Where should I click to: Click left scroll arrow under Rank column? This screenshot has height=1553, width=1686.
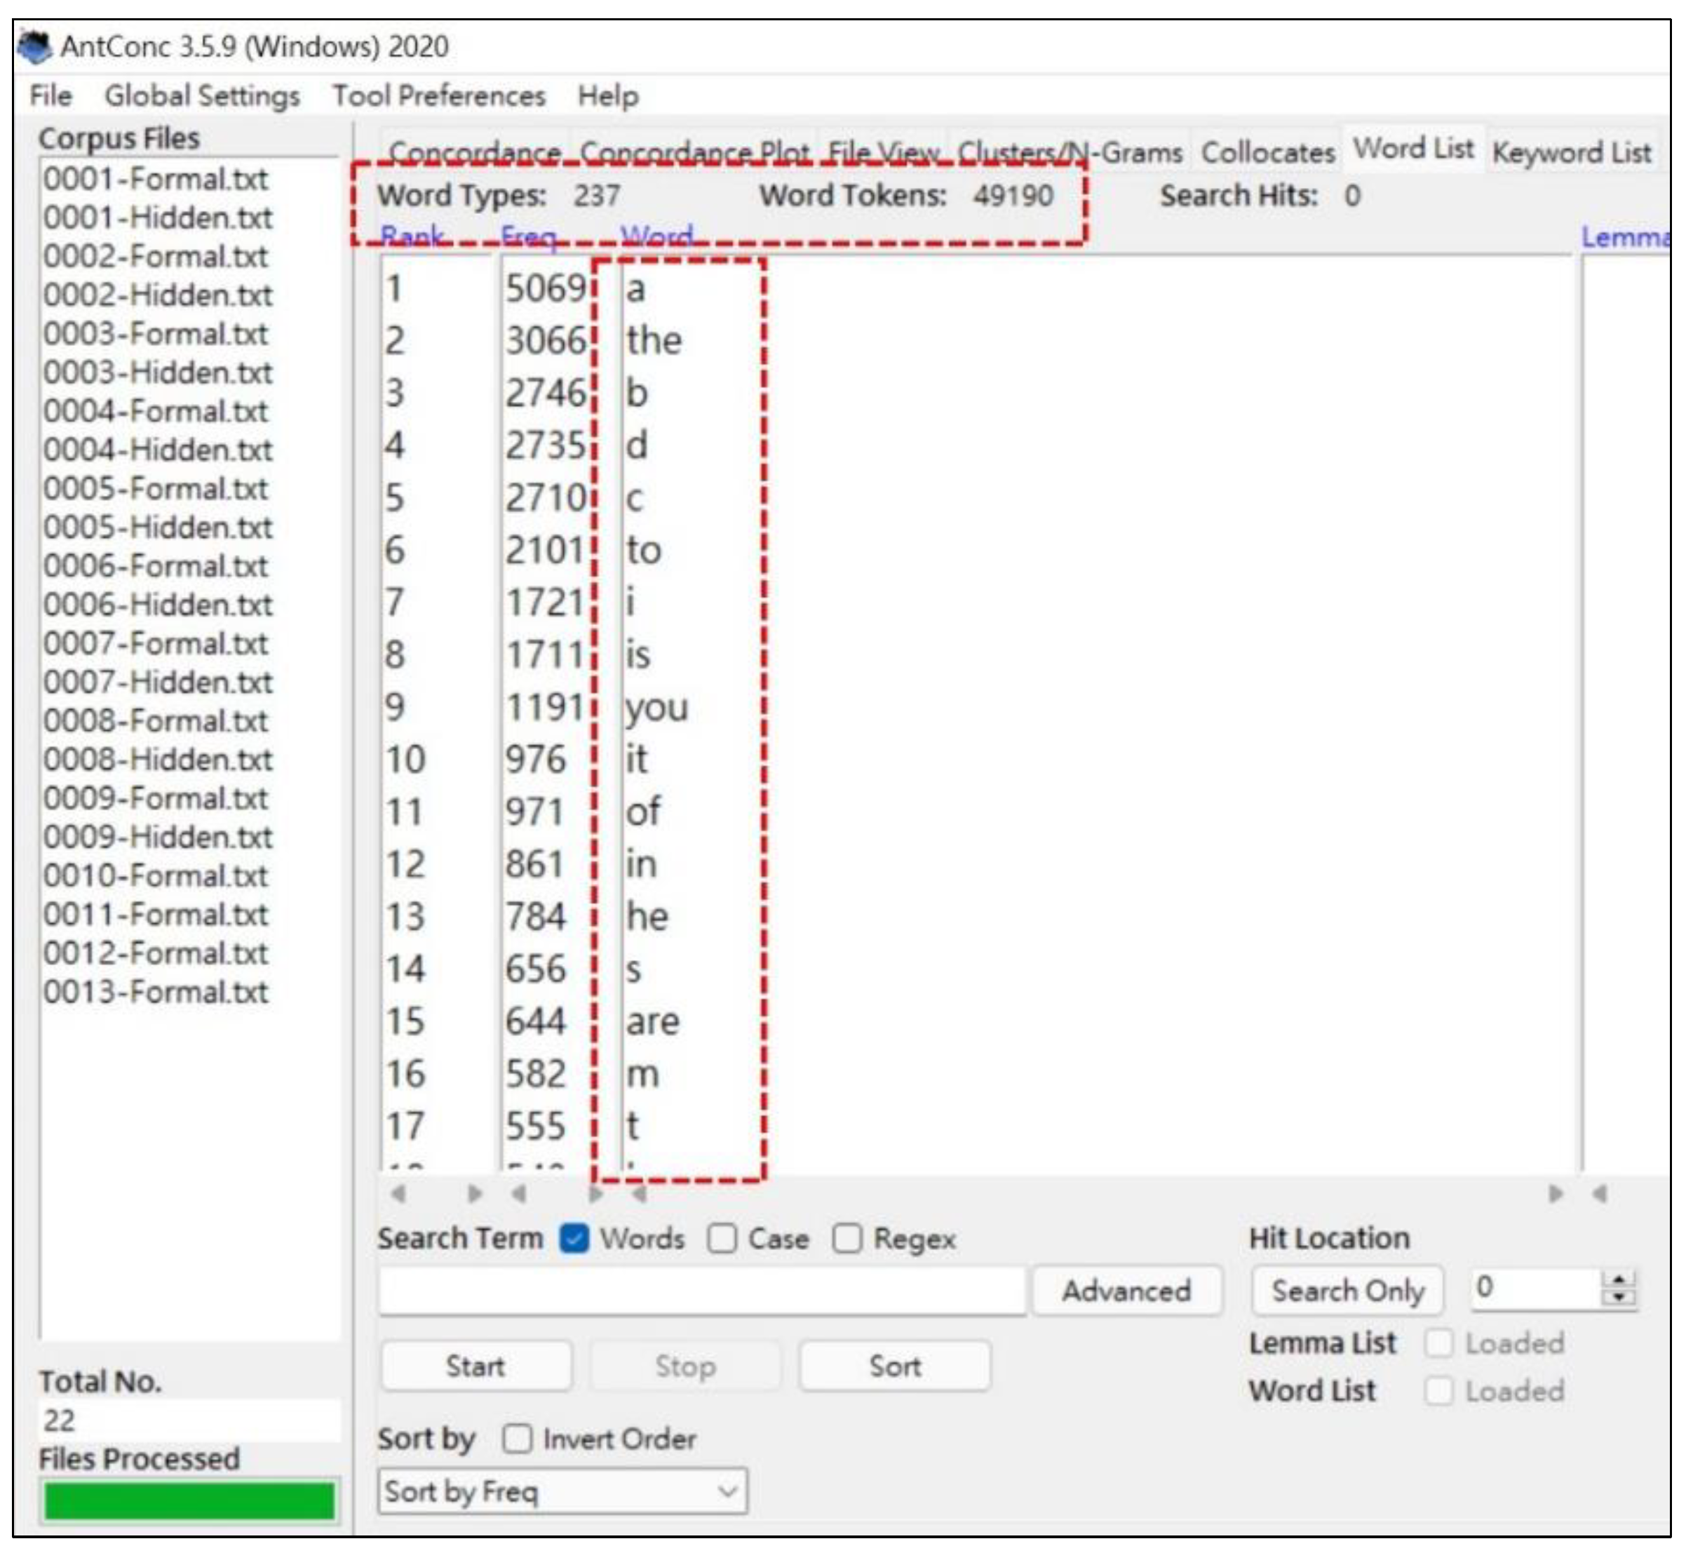399,1193
